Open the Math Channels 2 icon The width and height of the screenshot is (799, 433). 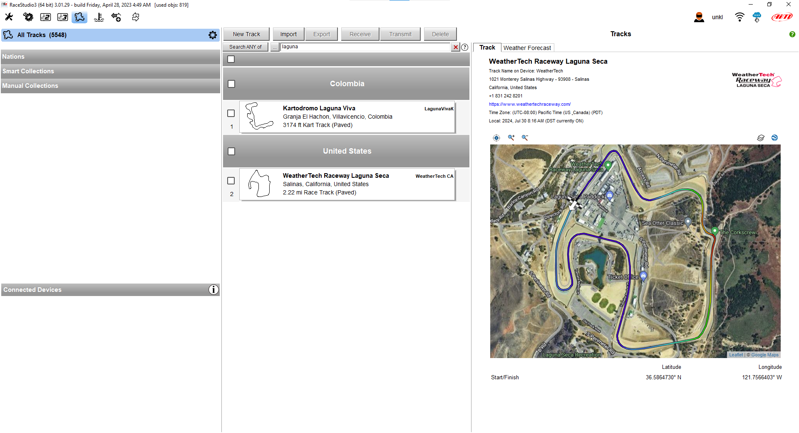(x=45, y=17)
